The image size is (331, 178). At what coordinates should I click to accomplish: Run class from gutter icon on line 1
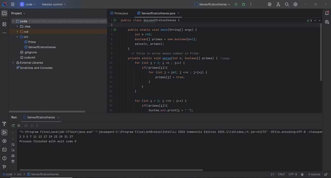point(115,20)
